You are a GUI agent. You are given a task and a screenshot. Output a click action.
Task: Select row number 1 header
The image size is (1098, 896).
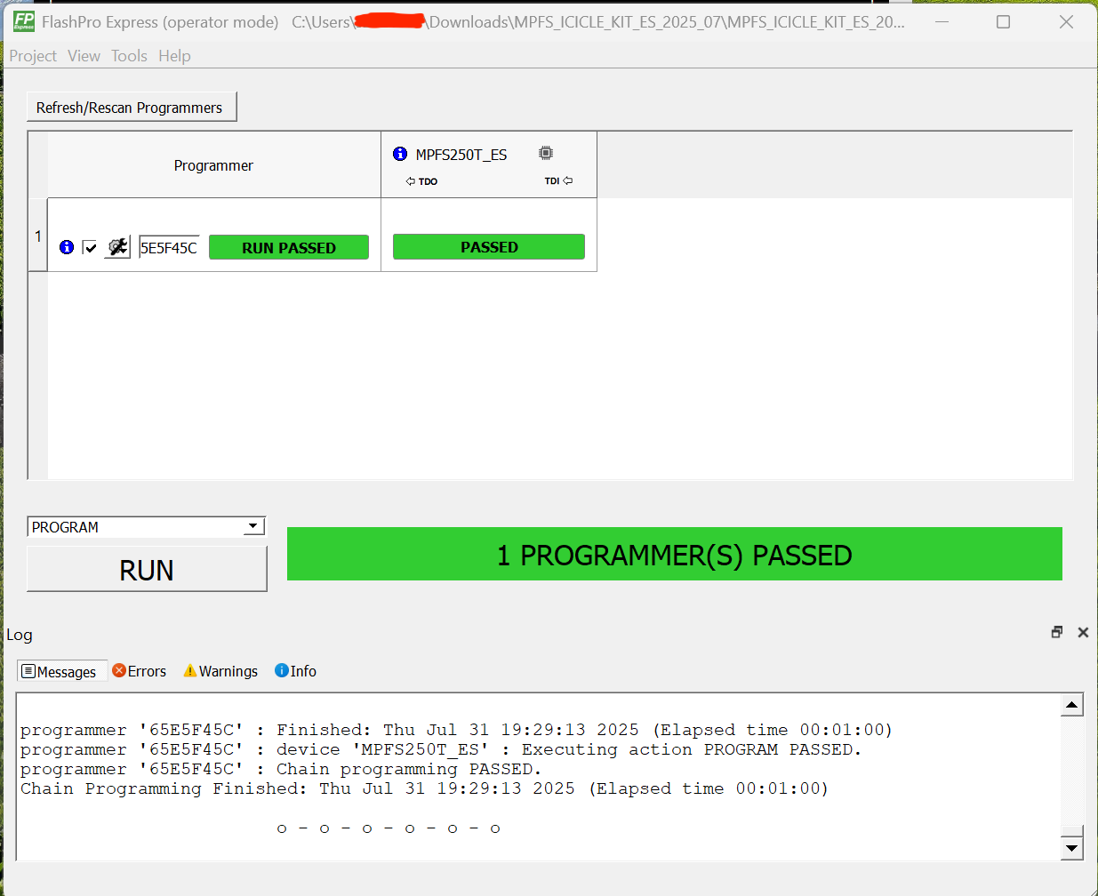38,236
